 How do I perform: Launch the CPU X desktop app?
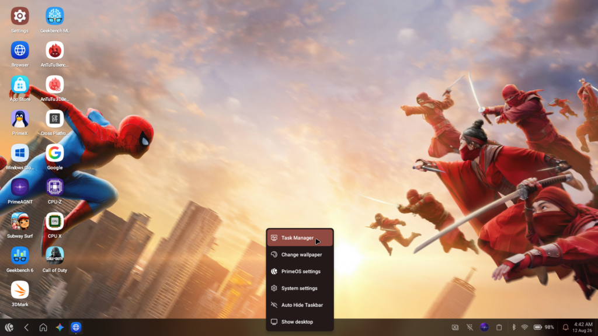(x=54, y=222)
